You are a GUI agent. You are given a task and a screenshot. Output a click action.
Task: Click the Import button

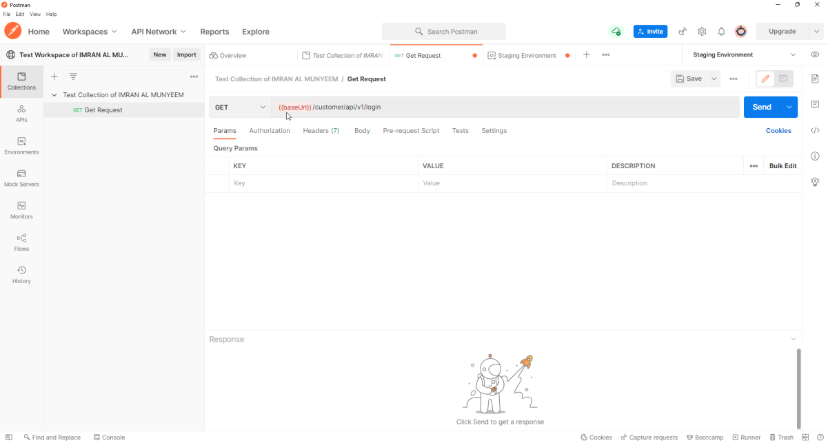(x=187, y=55)
